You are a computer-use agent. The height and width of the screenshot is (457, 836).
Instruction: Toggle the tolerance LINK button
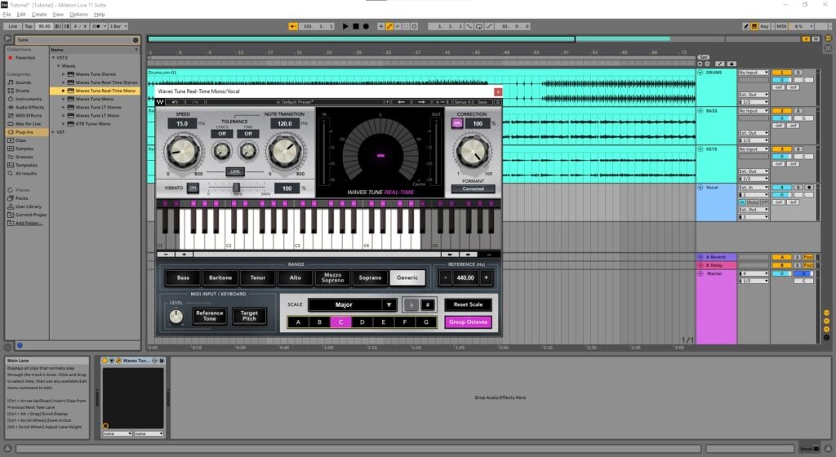(x=235, y=171)
